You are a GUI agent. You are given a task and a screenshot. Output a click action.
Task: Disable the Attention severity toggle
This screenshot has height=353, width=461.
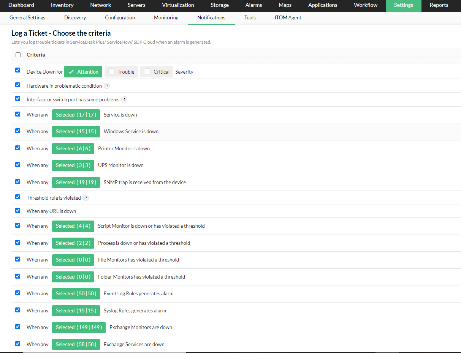pyautogui.click(x=83, y=72)
